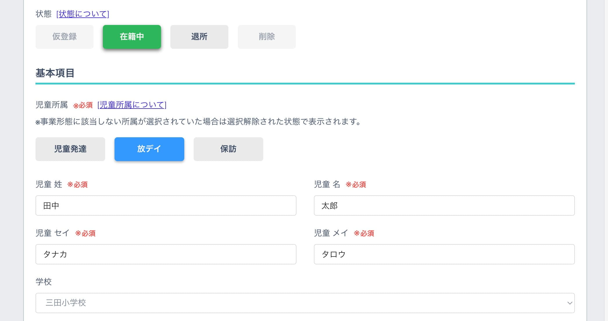This screenshot has height=321, width=608.
Task: Select the 仮登録 status button
Action: [x=65, y=37]
